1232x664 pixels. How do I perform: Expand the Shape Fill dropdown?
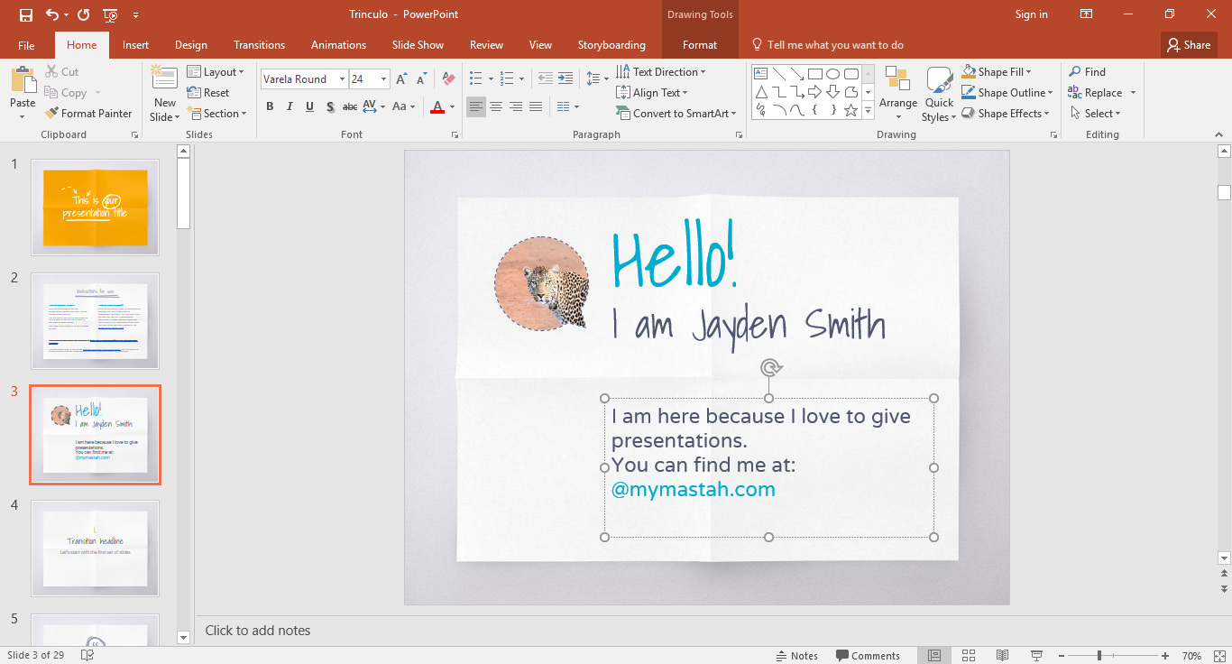pyautogui.click(x=1028, y=72)
